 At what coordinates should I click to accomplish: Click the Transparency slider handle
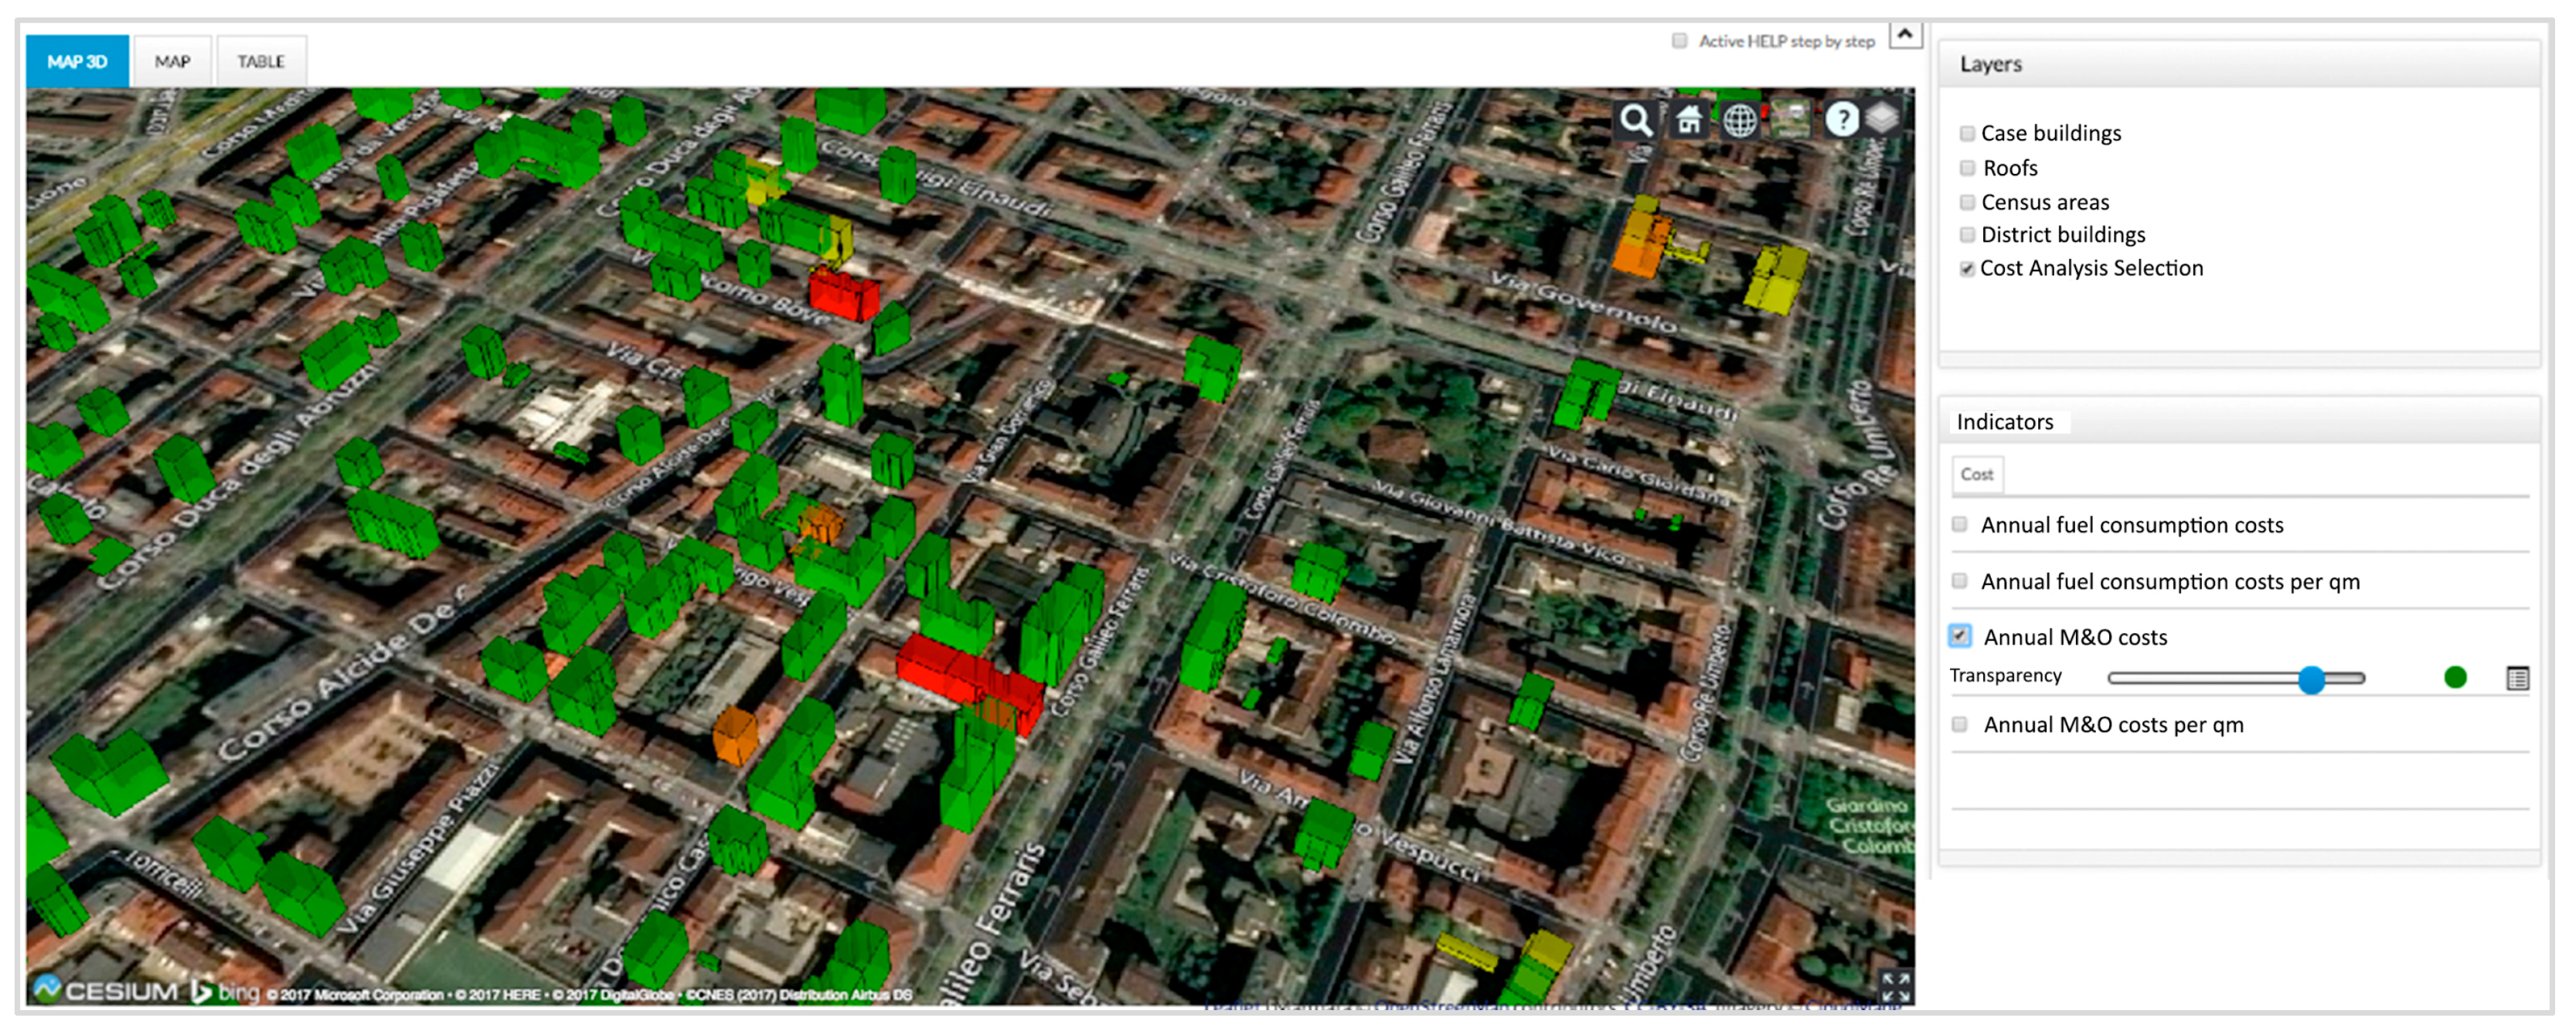[x=2311, y=679]
